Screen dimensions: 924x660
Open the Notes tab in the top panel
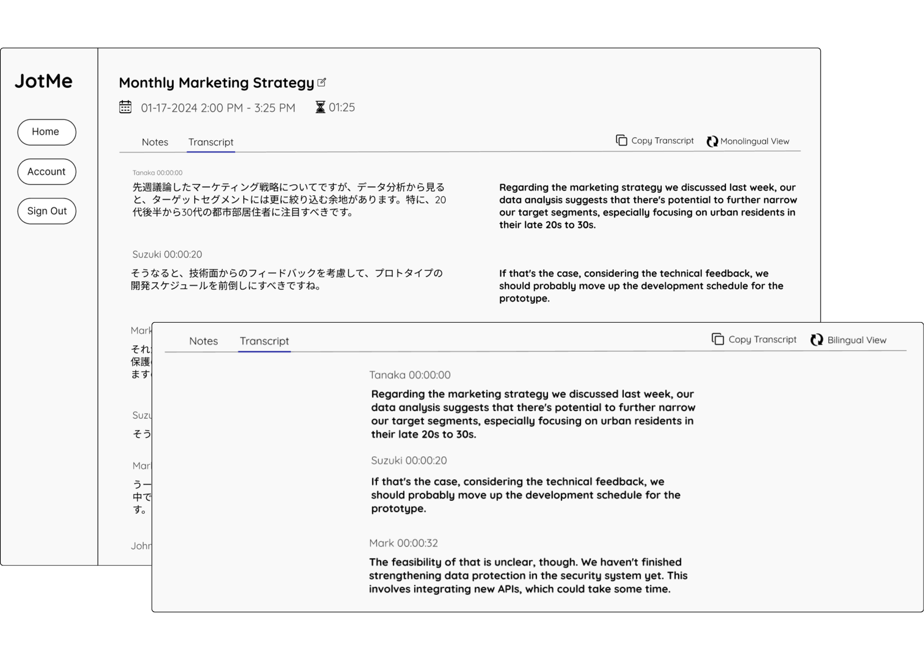pyautogui.click(x=154, y=142)
